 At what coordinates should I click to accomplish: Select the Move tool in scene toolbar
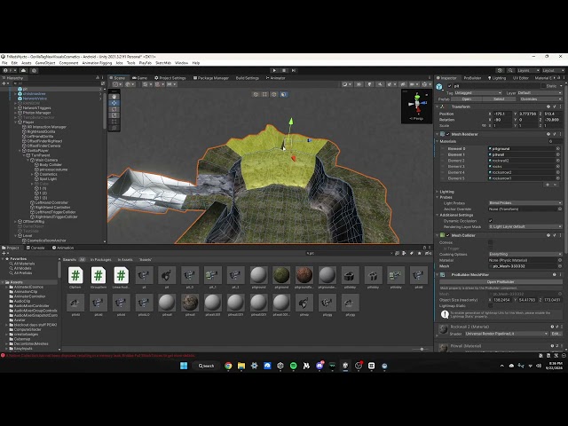point(114,103)
